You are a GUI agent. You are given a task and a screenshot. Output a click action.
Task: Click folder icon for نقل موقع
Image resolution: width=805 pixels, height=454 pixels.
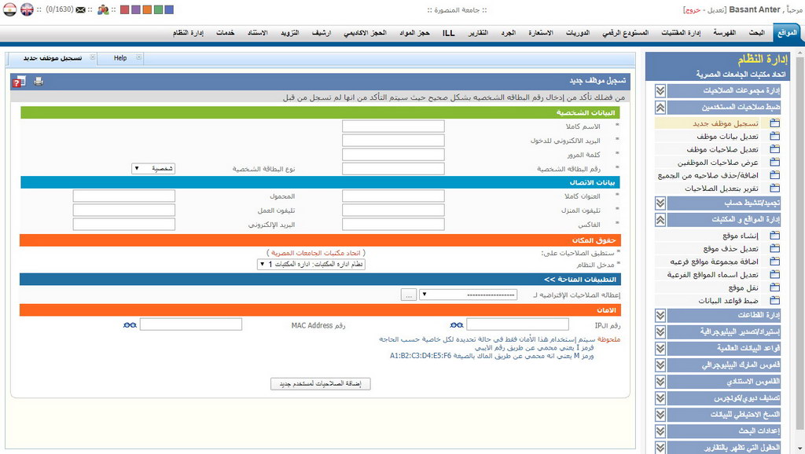pos(774,287)
